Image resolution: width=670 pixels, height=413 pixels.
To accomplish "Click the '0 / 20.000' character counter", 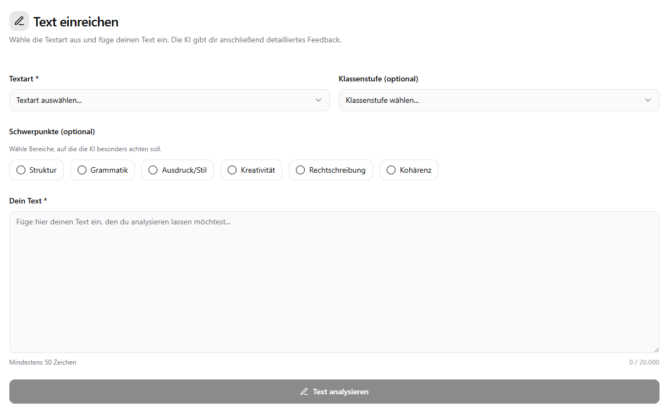I will click(x=644, y=362).
